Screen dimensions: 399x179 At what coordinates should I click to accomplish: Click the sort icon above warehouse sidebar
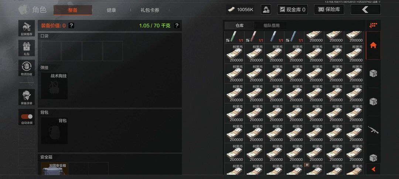tap(373, 25)
